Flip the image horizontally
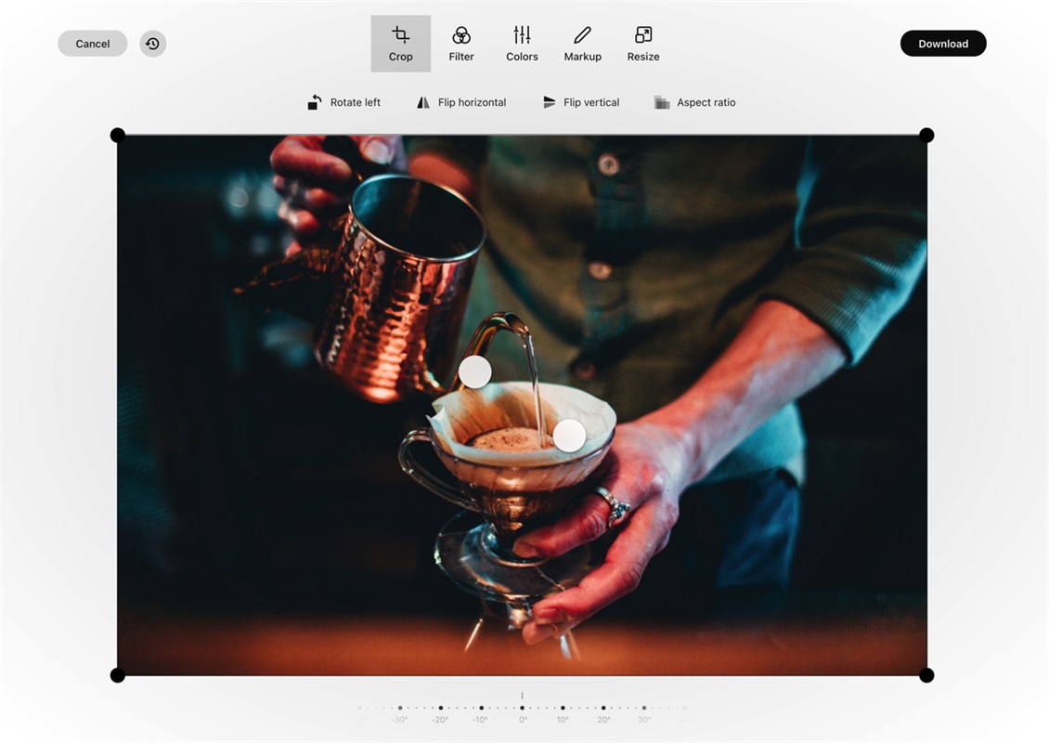This screenshot has width=1049, height=743. click(461, 102)
